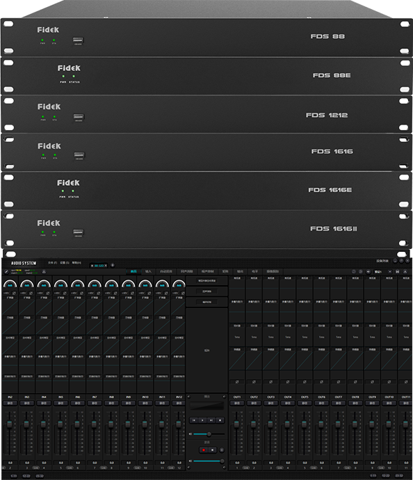Click the skip-to-next playback button
413x480 pixels.
pos(211,420)
